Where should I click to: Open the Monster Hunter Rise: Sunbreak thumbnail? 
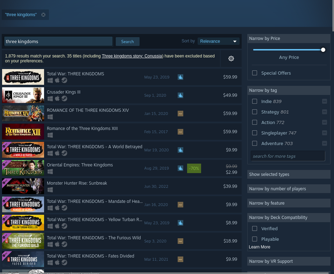[23, 186]
